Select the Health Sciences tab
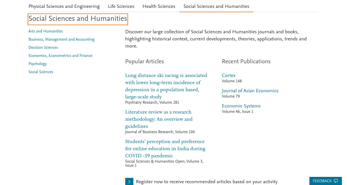The image size is (347, 185). (x=159, y=6)
